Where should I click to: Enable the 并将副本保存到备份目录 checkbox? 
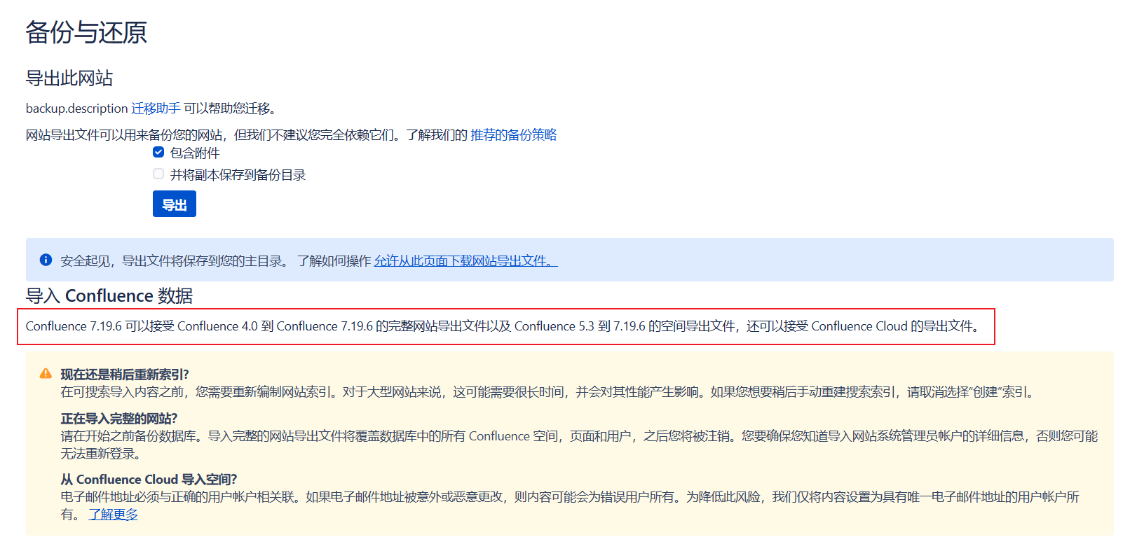[158, 174]
